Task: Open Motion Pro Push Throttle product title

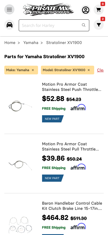Action: (x=72, y=87)
